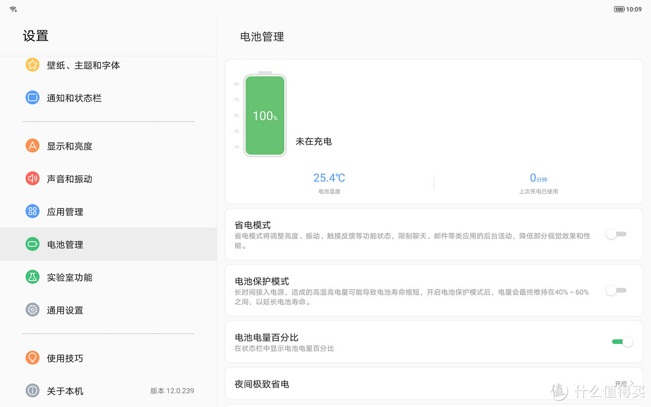Click the red sound and vibration speaker icon
651x407 pixels.
[33, 178]
